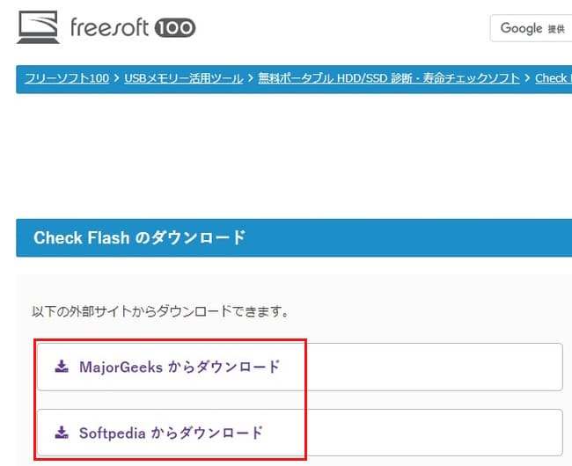Click the freesoft wordmark text
Image resolution: width=572 pixels, height=466 pixels.
tap(110, 28)
